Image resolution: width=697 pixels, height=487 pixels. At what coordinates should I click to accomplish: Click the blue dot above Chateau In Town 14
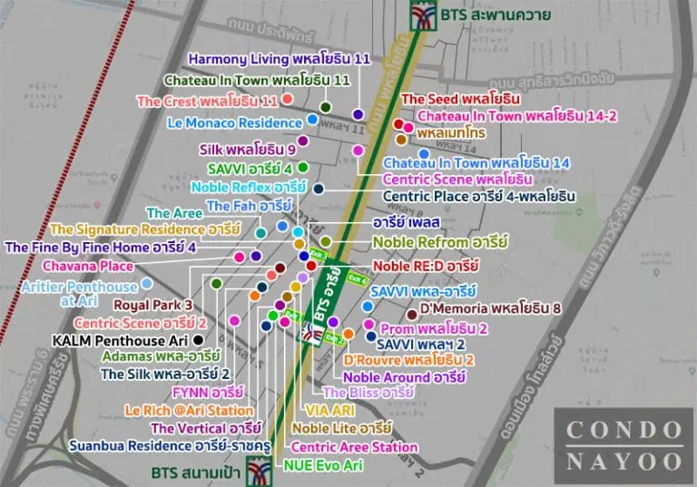[x=424, y=154]
